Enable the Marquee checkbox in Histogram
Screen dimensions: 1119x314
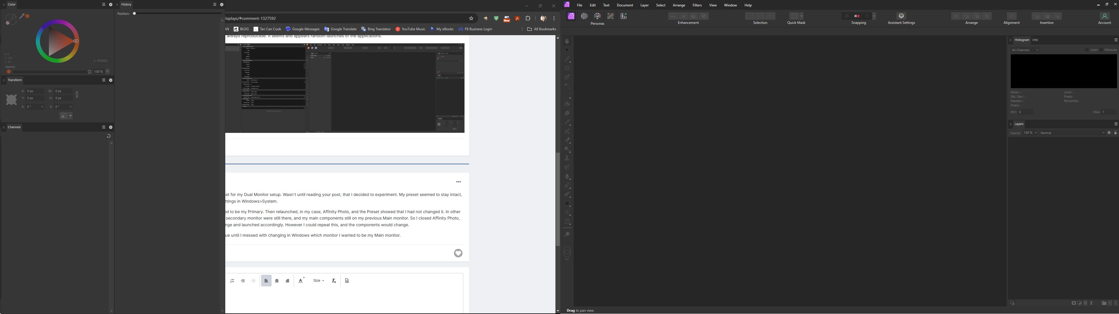(1101, 50)
